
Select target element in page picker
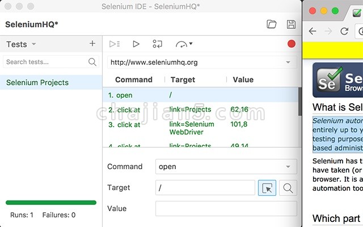coord(267,188)
